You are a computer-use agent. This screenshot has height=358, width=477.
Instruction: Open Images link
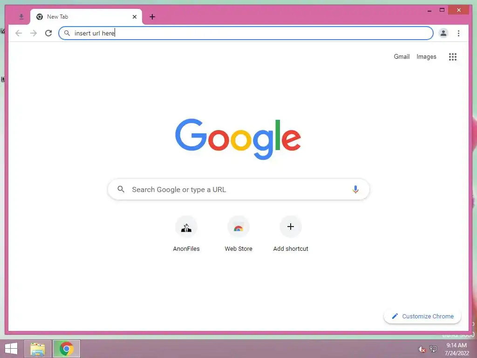[426, 56]
